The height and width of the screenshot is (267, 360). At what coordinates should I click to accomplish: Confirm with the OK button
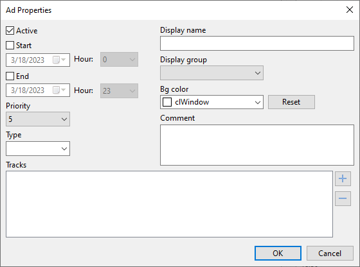point(278,254)
